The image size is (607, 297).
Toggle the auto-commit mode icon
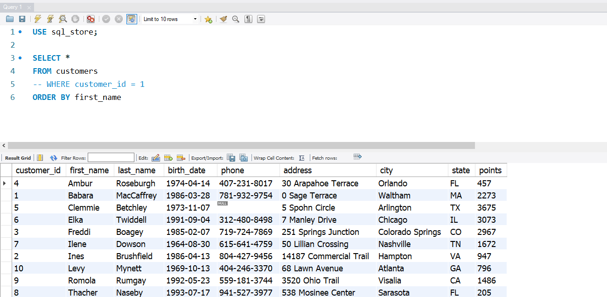pos(132,19)
